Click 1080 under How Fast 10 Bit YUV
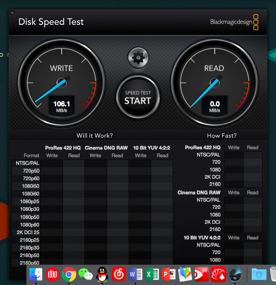Viewport: 276px width, 285px height. coord(215,260)
